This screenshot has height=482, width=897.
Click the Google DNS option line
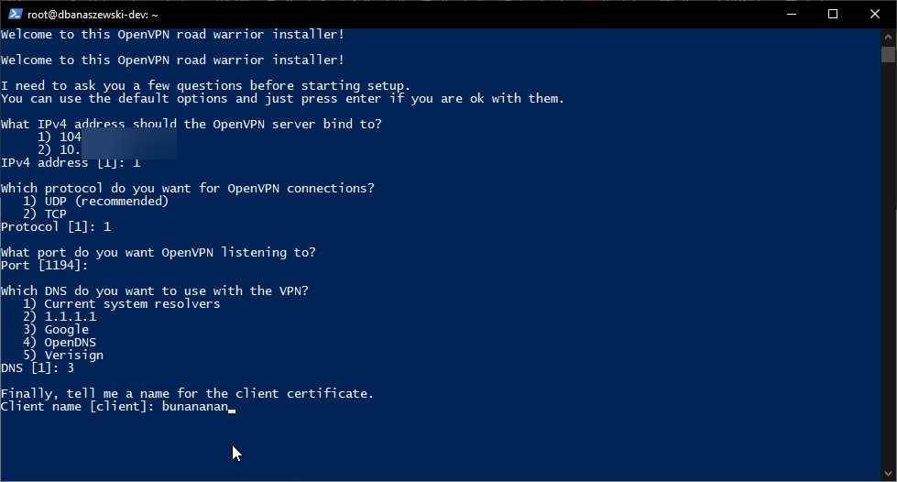coord(66,329)
